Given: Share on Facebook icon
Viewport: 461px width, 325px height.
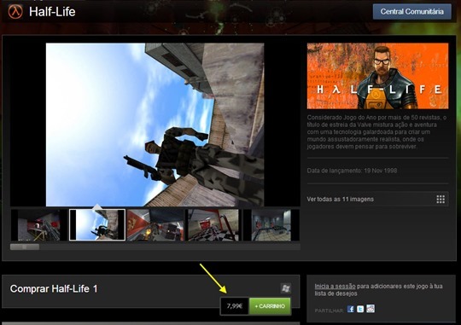Looking at the screenshot, I should [x=351, y=309].
